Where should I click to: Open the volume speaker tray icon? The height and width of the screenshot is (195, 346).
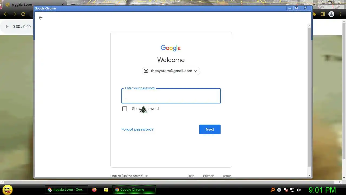tap(299, 190)
